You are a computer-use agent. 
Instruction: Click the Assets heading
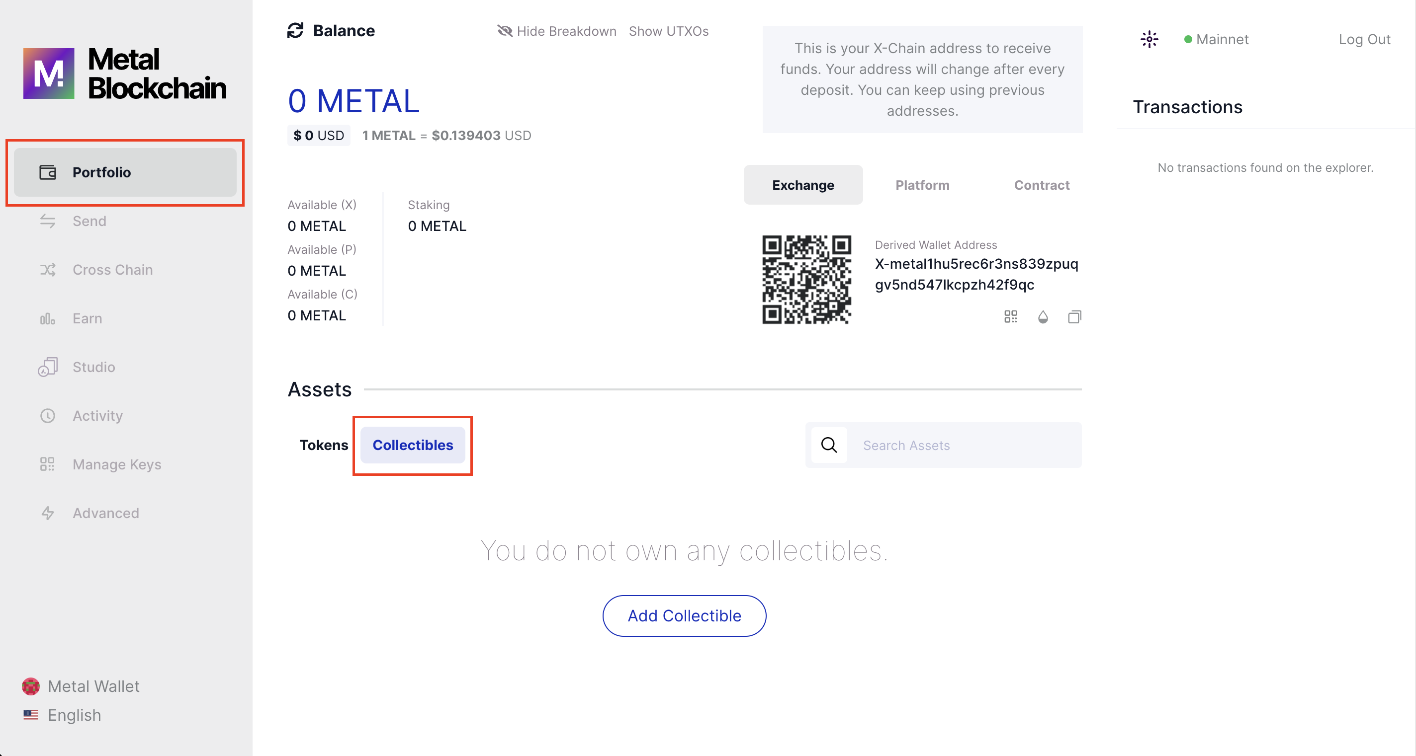click(x=319, y=389)
